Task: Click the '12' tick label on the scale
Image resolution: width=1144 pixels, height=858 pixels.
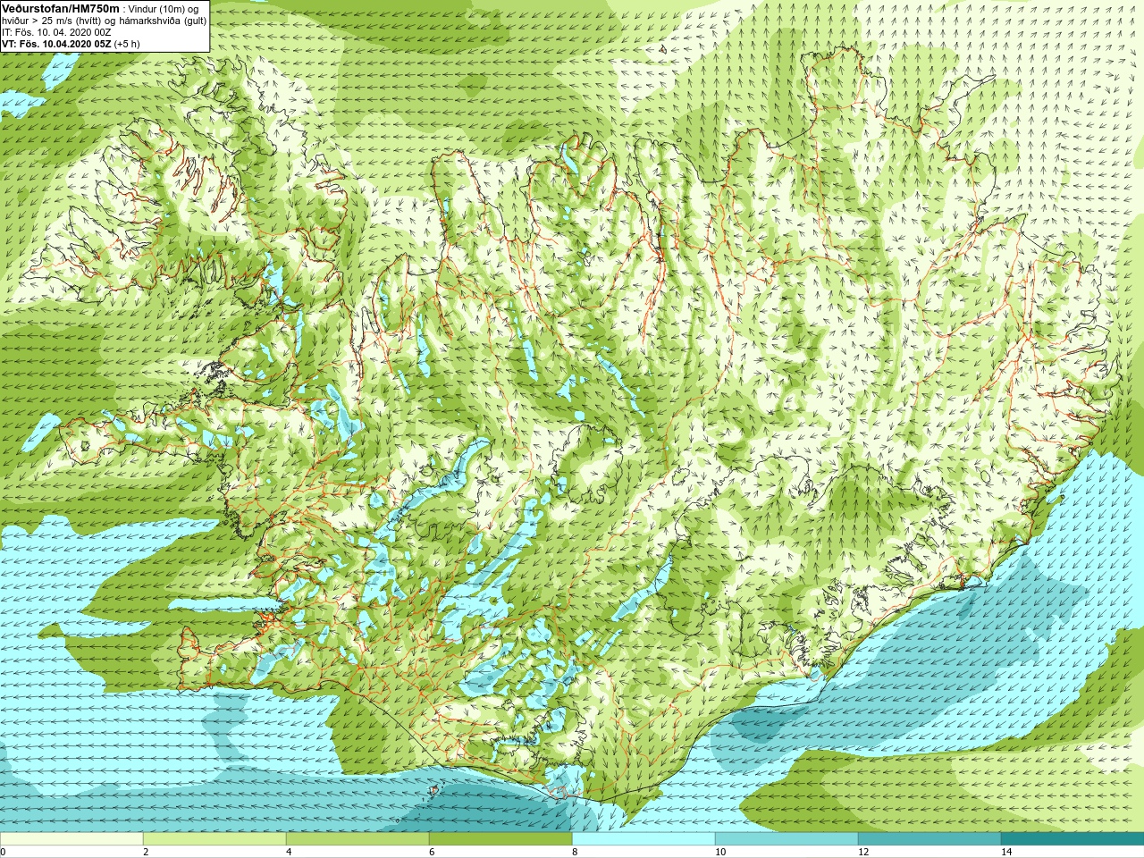Action: (x=863, y=852)
